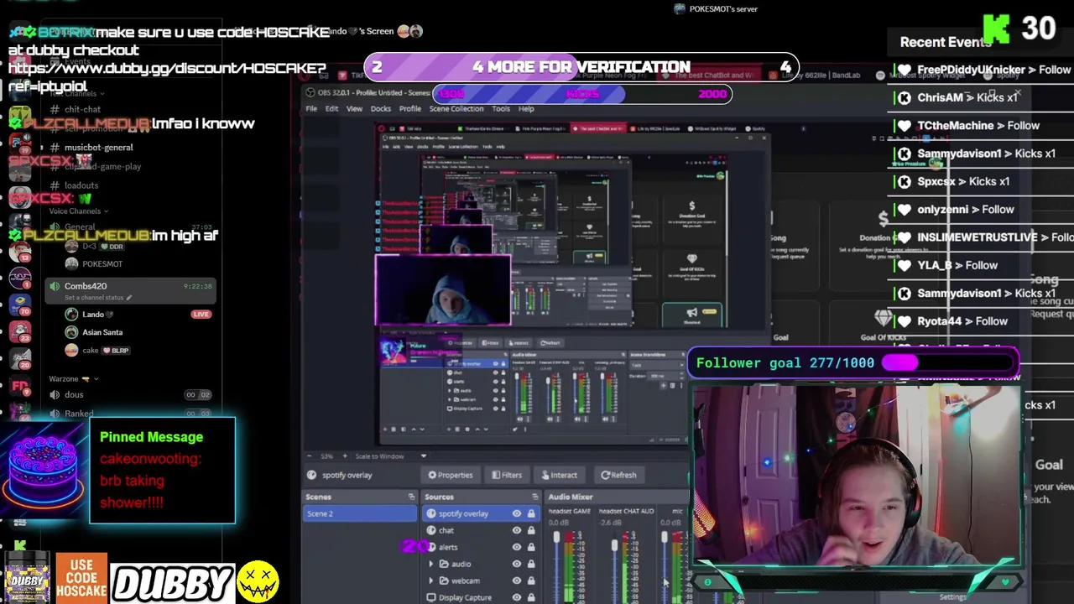Image resolution: width=1074 pixels, height=604 pixels.
Task: Toggle the lock on Display Capture
Action: tap(531, 597)
